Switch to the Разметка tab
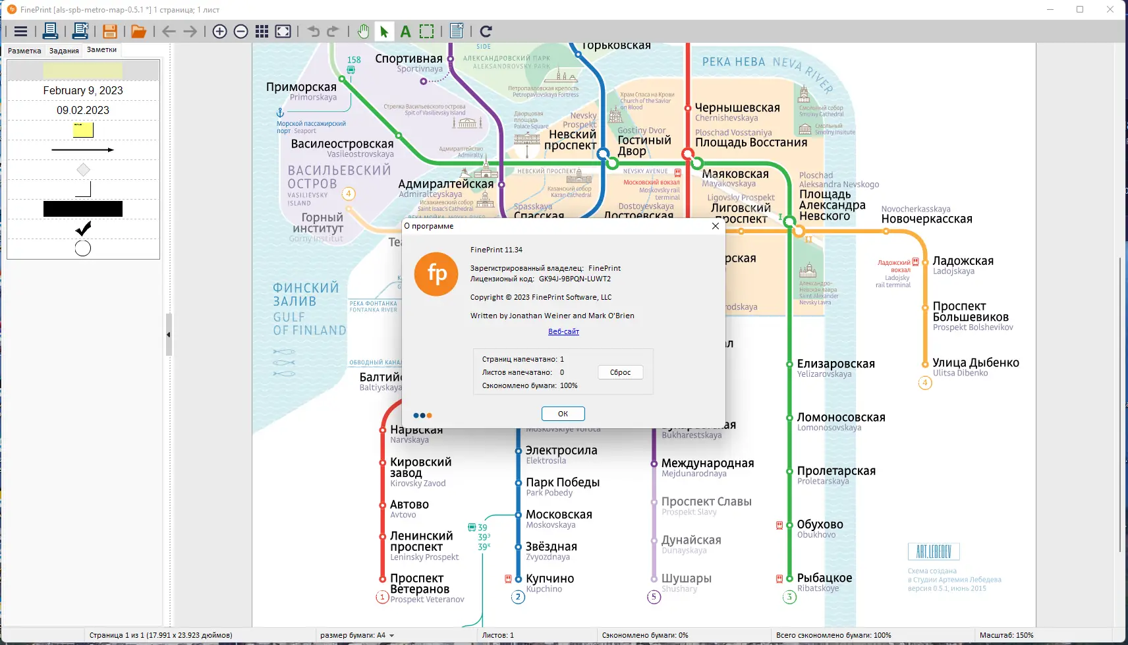 pyautogui.click(x=24, y=51)
